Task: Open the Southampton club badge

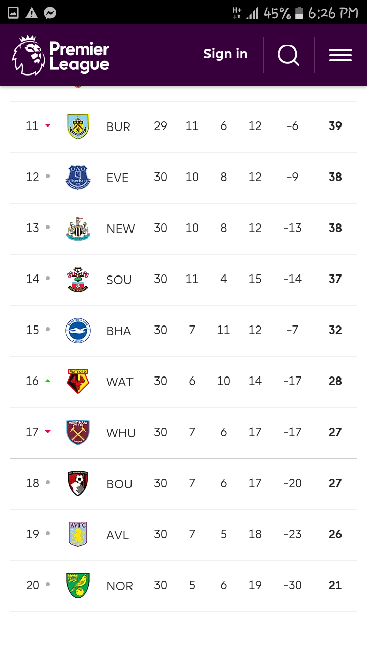Action: (x=78, y=280)
